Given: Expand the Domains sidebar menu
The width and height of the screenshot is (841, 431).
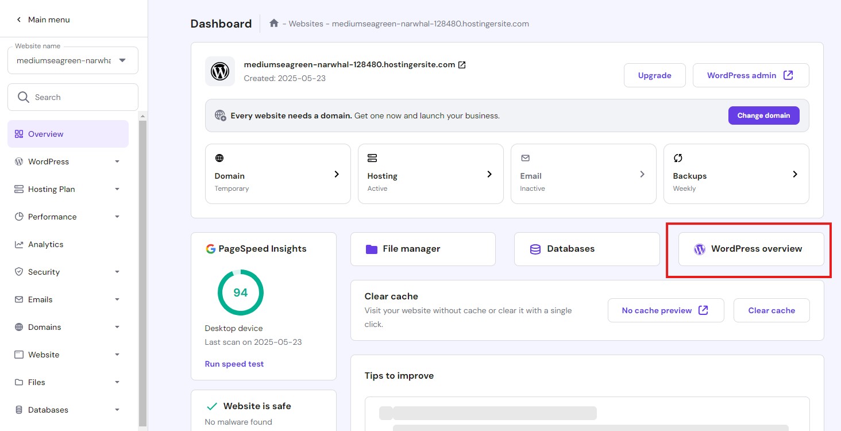Looking at the screenshot, I should 117,327.
